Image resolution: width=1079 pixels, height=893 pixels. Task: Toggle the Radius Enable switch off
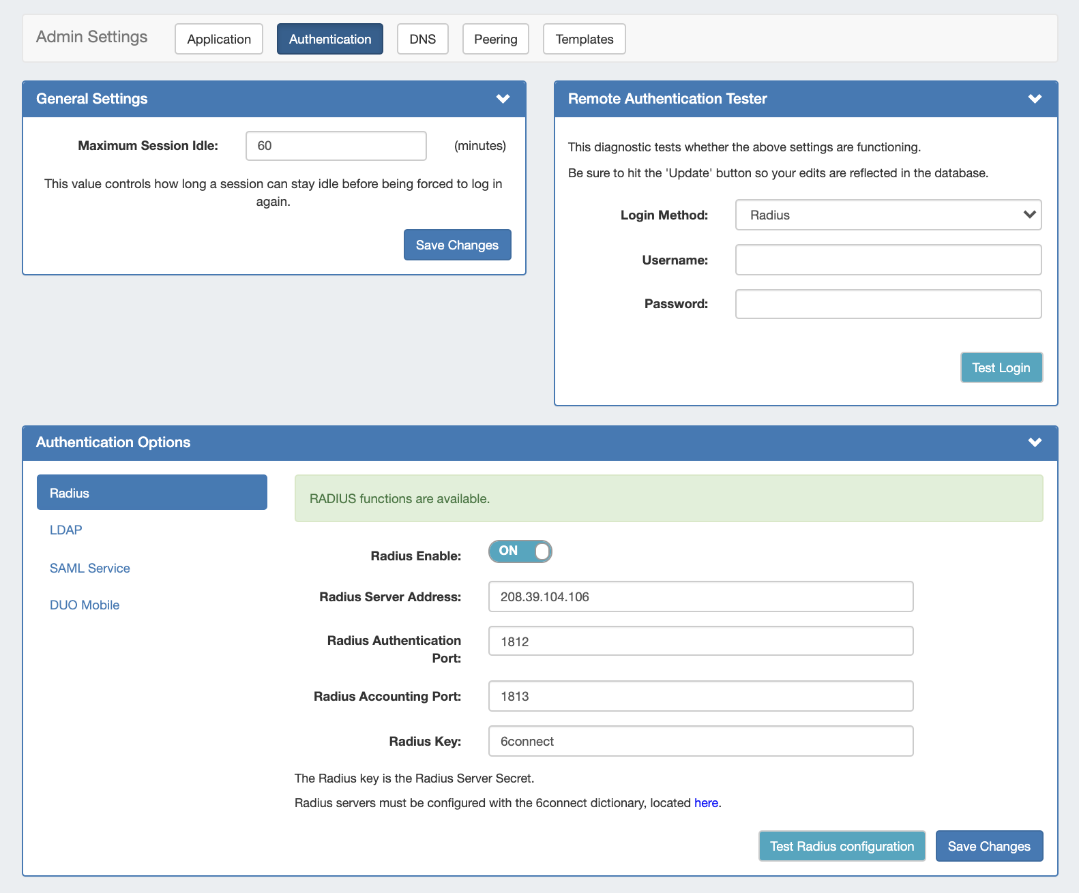[x=520, y=551]
